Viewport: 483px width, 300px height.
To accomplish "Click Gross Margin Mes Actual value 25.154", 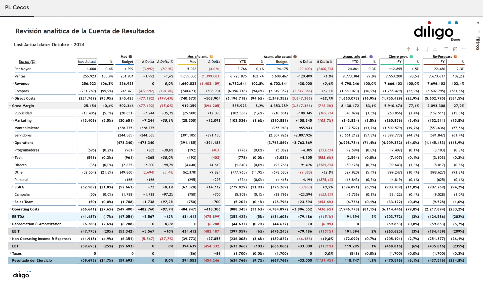I will click(90, 106).
